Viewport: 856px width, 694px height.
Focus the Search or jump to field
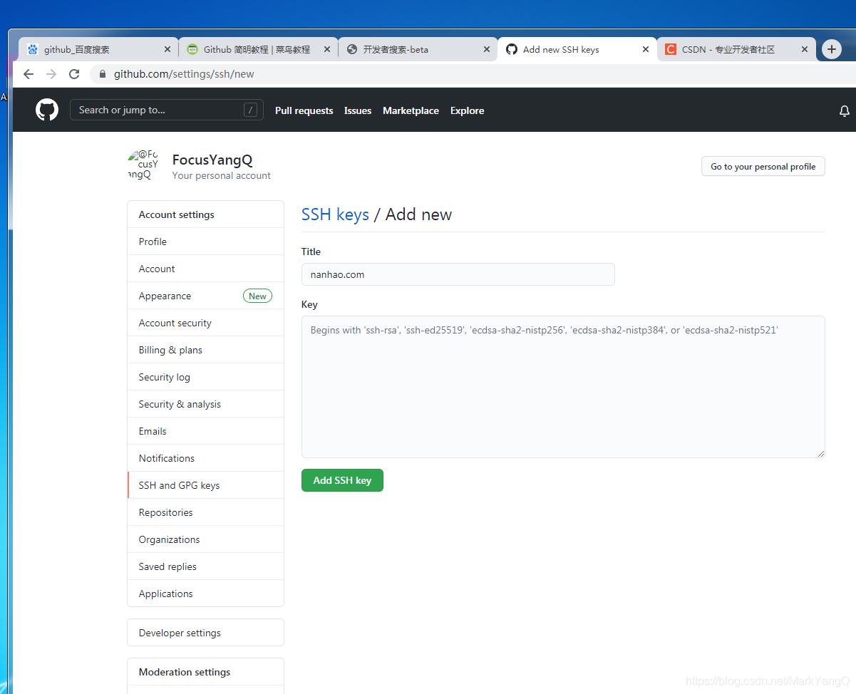pyautogui.click(x=167, y=110)
